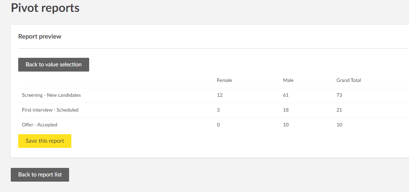Select Male count 18 for First interview
The width and height of the screenshot is (409, 192).
coord(286,110)
